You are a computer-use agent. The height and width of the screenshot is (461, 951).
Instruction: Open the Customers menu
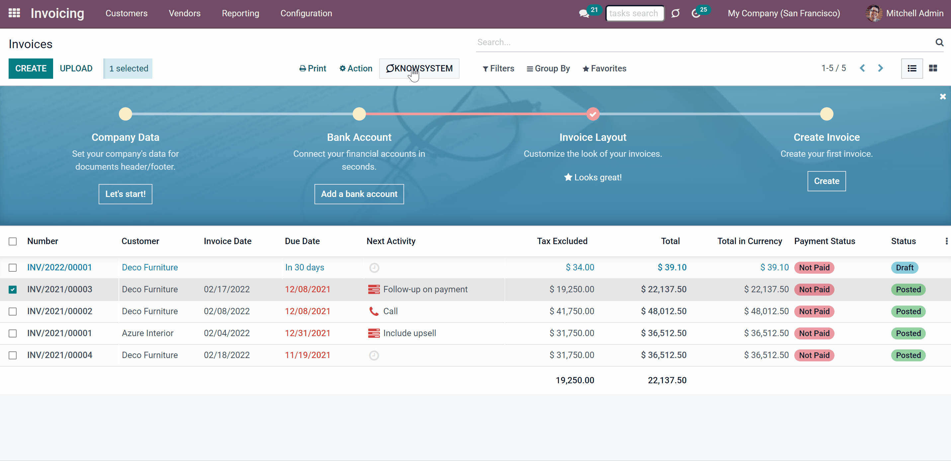(x=126, y=13)
